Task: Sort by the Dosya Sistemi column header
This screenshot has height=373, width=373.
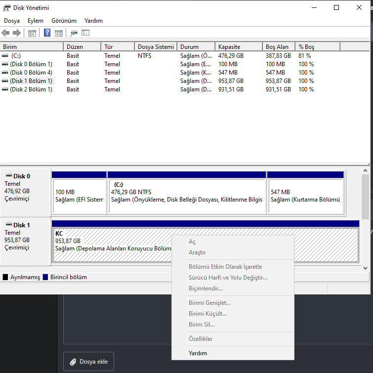Action: (156, 46)
